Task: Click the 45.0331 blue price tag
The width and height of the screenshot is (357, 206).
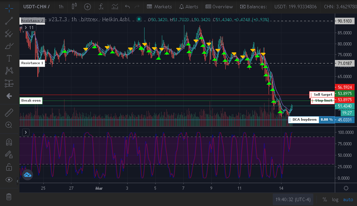Action: point(345,120)
